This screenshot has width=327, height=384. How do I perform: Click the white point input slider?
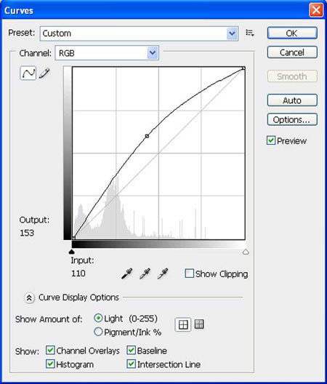pos(246,252)
